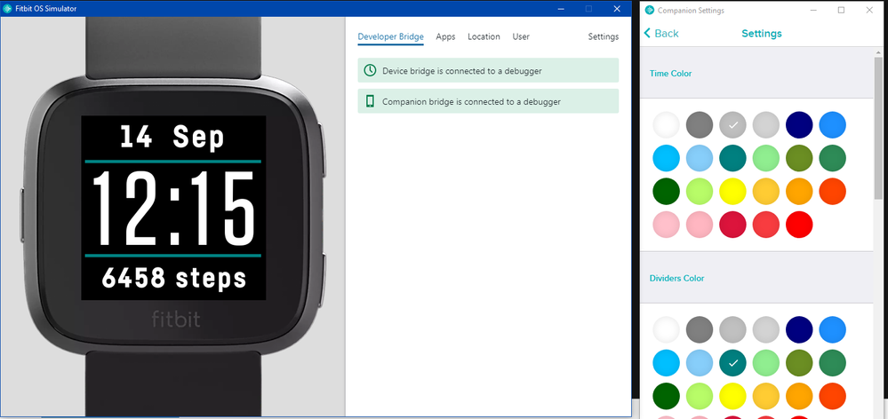Open the Location tab
Viewport: 888px width, 419px height.
click(484, 36)
